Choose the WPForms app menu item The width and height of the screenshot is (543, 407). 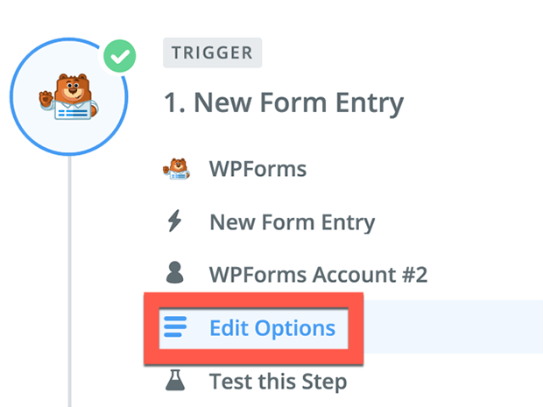258,169
